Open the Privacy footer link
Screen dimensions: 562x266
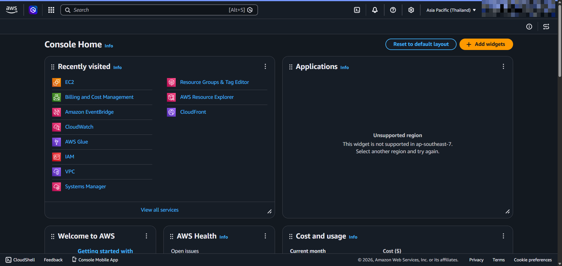(x=476, y=260)
